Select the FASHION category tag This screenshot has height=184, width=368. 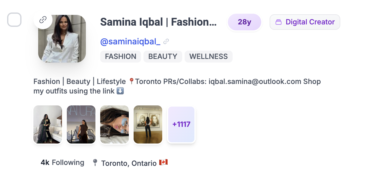point(120,56)
